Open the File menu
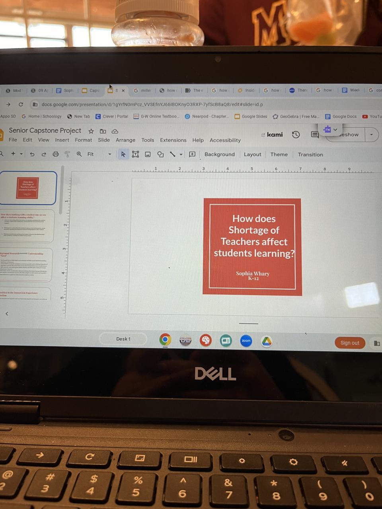The image size is (382, 509). point(13,140)
